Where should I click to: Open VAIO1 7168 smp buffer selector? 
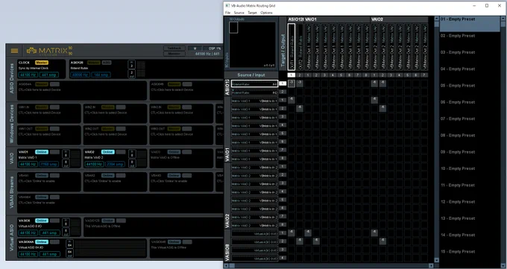49,164
